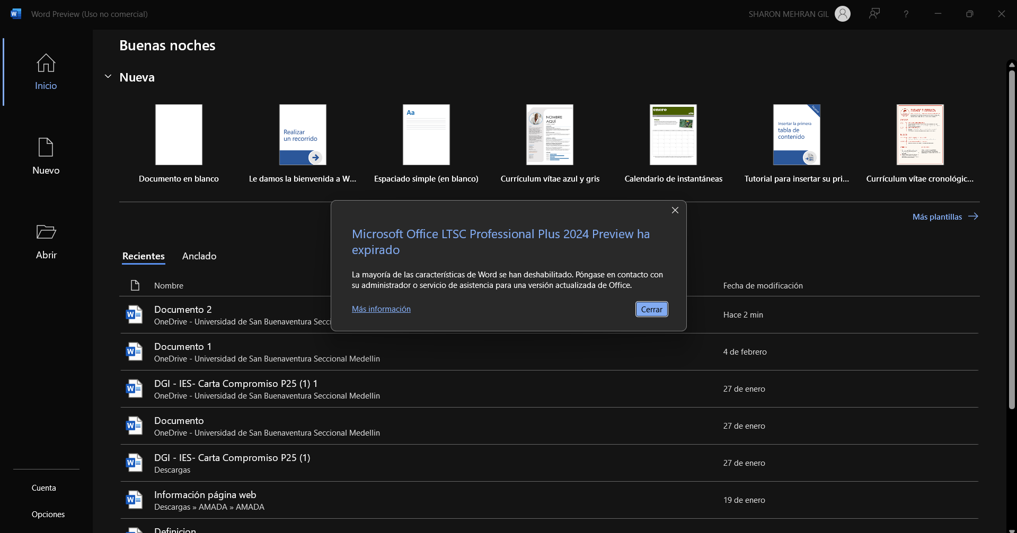Open the feedback icon in title bar
Viewport: 1017px width, 533px height.
(874, 14)
